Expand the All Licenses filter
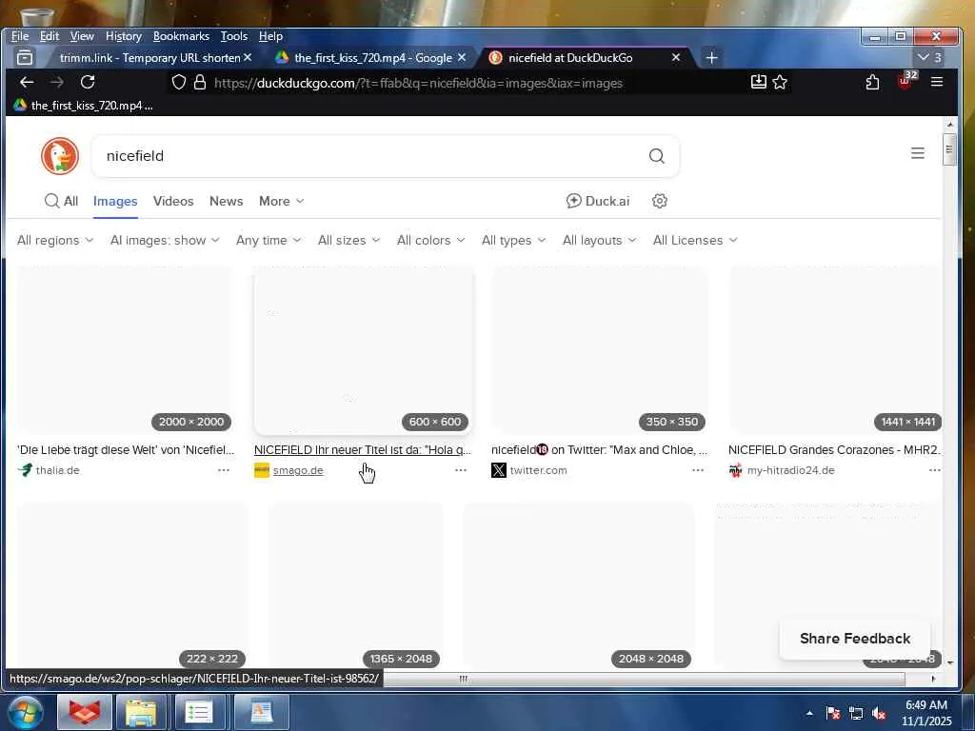The image size is (975, 731). [x=695, y=240]
